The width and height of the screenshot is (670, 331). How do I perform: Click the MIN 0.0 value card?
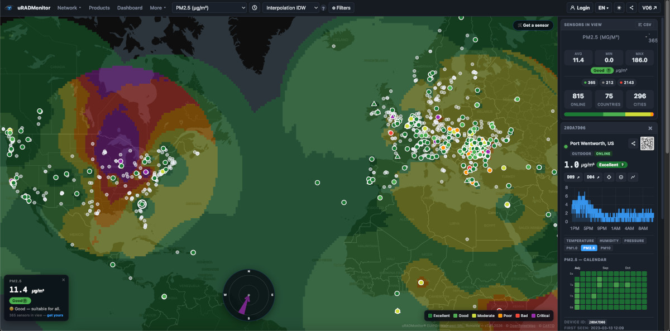tap(609, 57)
